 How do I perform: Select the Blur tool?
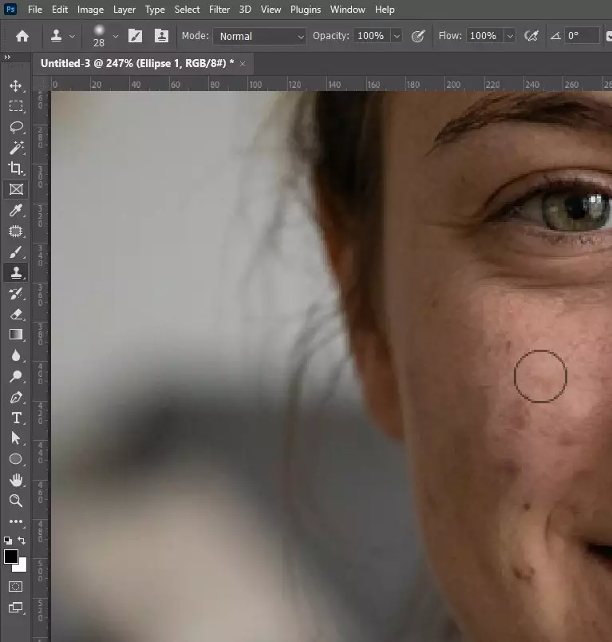(16, 355)
